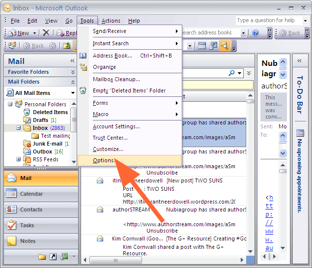Select the Outbox folder

tap(42, 151)
